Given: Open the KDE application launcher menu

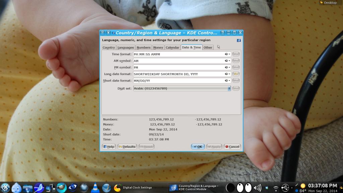Looking at the screenshot, I should pyautogui.click(x=5, y=187).
